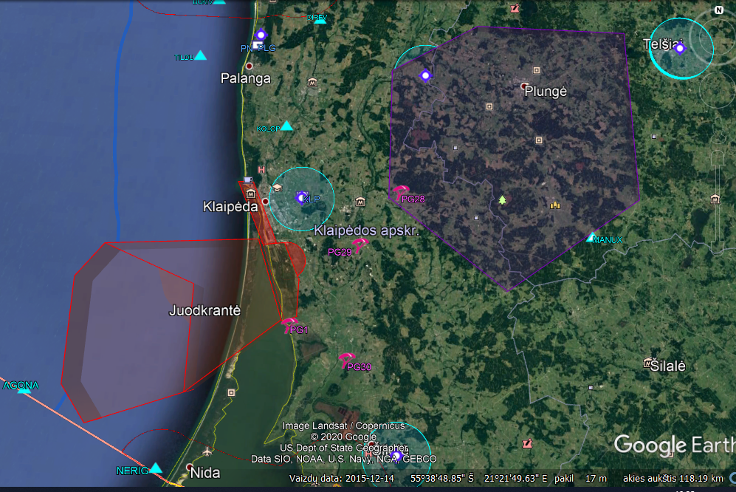The height and width of the screenshot is (492, 736).
Task: Click the NERIG waypoint triangle
Action: pyautogui.click(x=155, y=468)
